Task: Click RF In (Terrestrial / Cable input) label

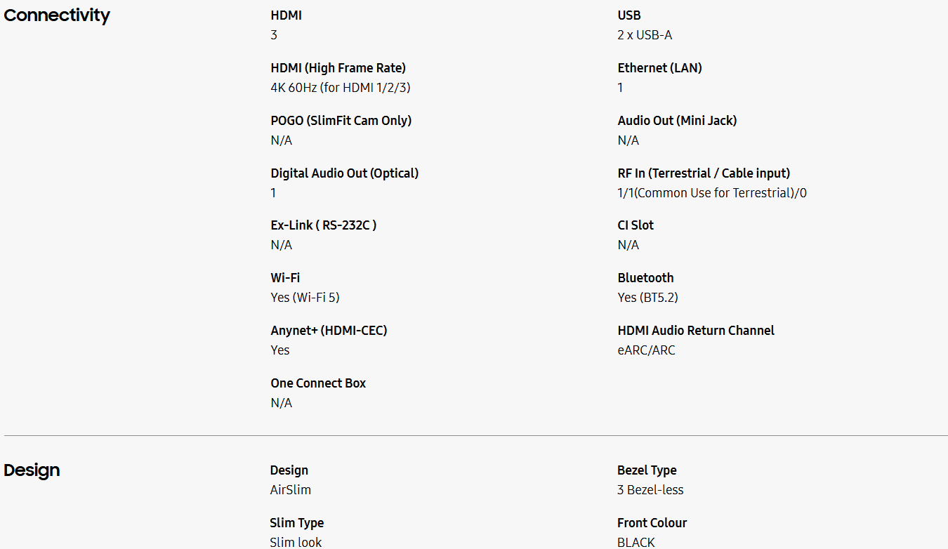Action: [704, 173]
